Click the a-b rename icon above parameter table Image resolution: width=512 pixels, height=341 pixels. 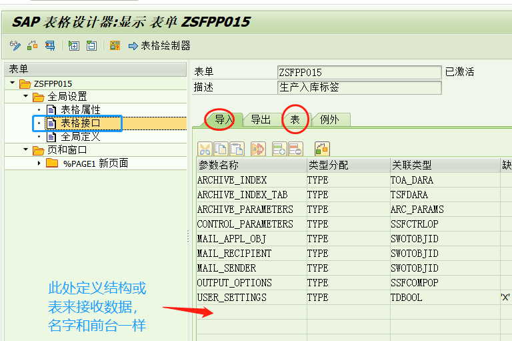[258, 149]
